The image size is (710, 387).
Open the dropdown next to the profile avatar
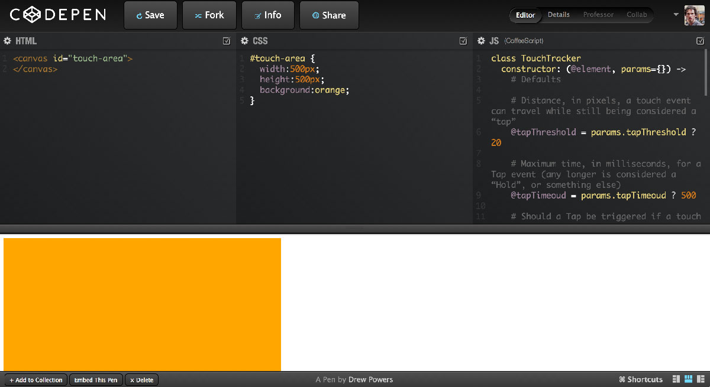674,15
